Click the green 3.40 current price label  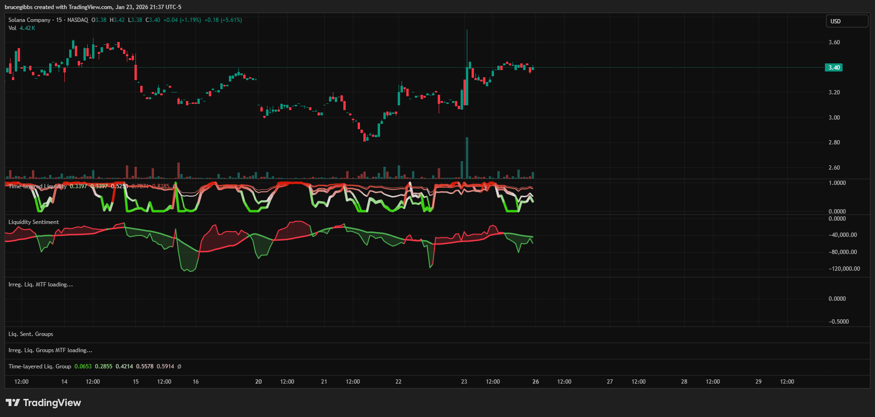834,68
